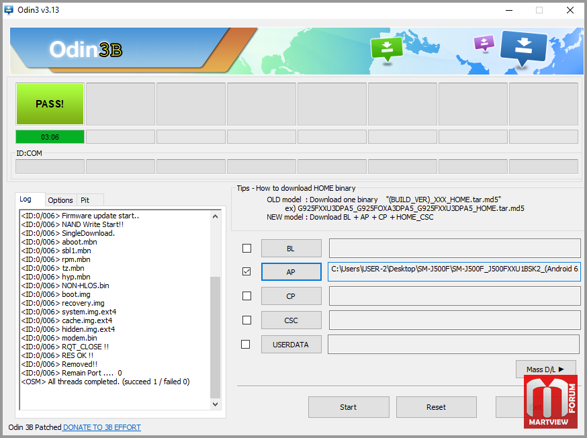The width and height of the screenshot is (587, 438).
Task: Select log line 'aboot.mbn'
Action: click(59, 242)
